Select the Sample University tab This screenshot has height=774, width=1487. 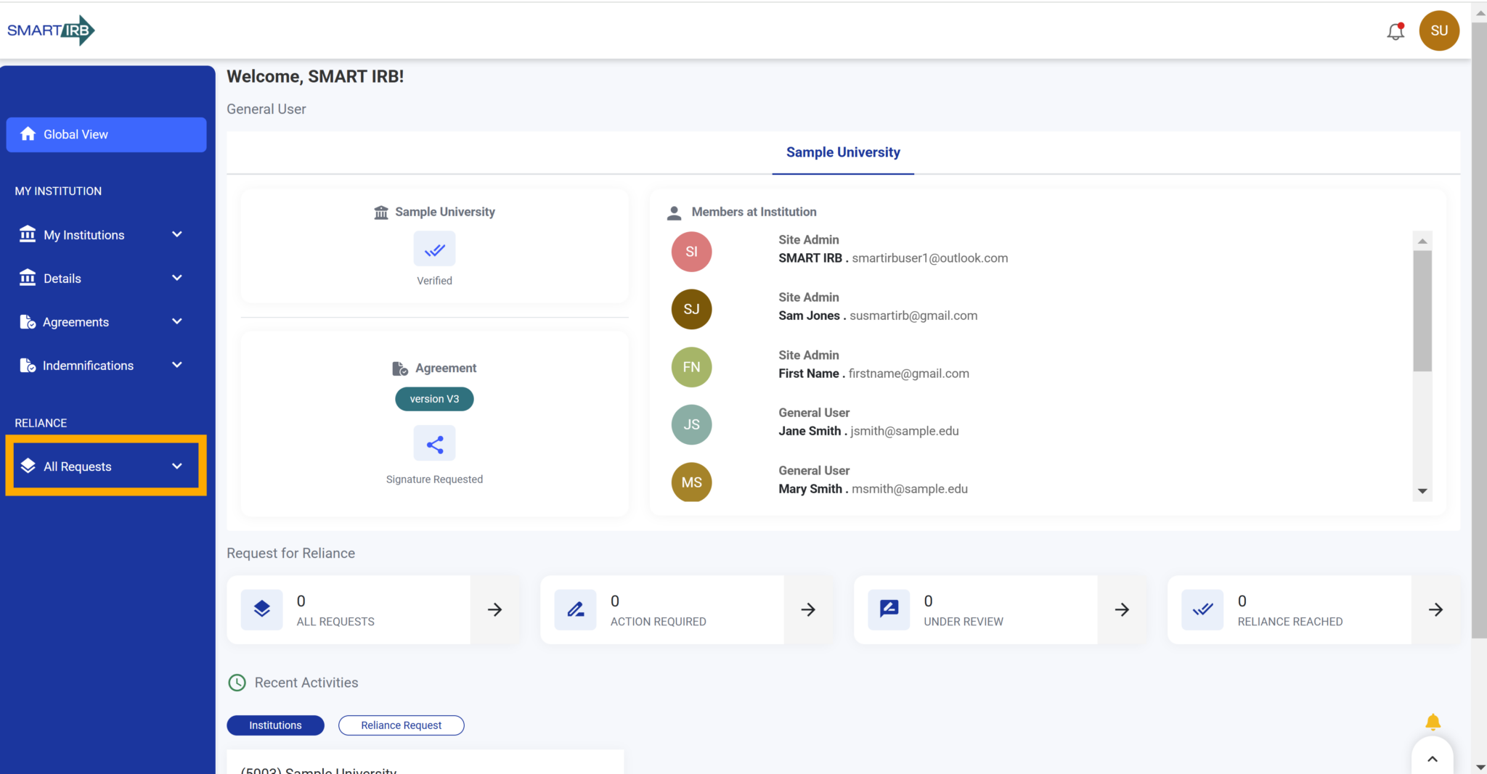842,152
